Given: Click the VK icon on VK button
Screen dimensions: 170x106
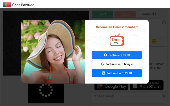Looking at the screenshot, I should [103, 73].
